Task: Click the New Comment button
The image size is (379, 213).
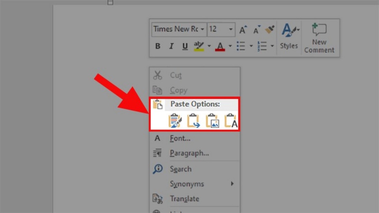Action: 319,39
